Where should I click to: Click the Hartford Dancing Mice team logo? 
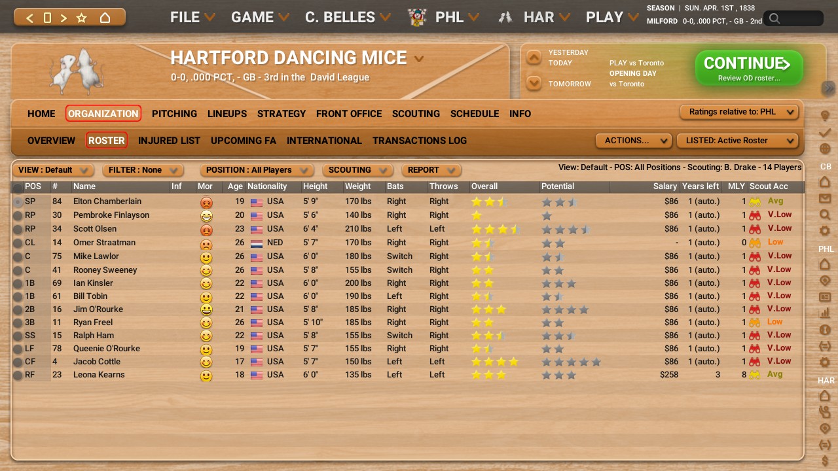pyautogui.click(x=76, y=71)
